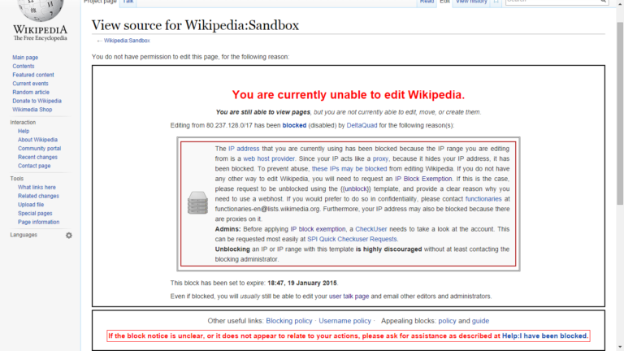
Task: Go to Main page in sidebar
Action: click(x=25, y=58)
